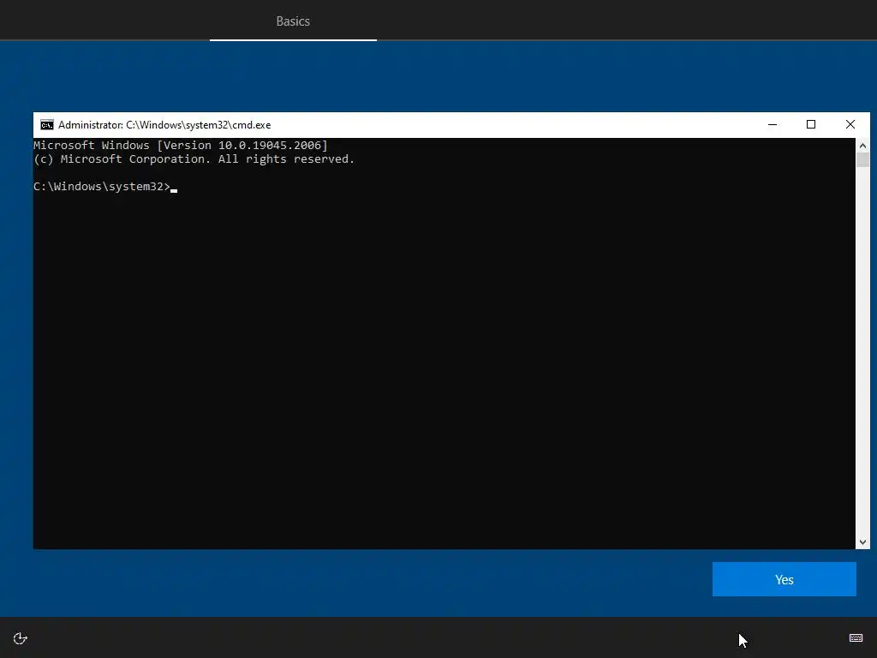Minimize the Command Prompt window
This screenshot has height=658, width=877.
tap(773, 125)
